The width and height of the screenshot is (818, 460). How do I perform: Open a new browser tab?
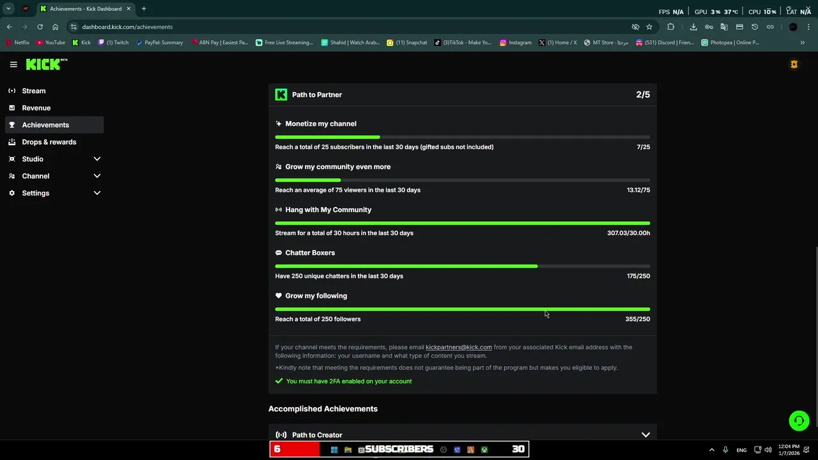tap(144, 9)
